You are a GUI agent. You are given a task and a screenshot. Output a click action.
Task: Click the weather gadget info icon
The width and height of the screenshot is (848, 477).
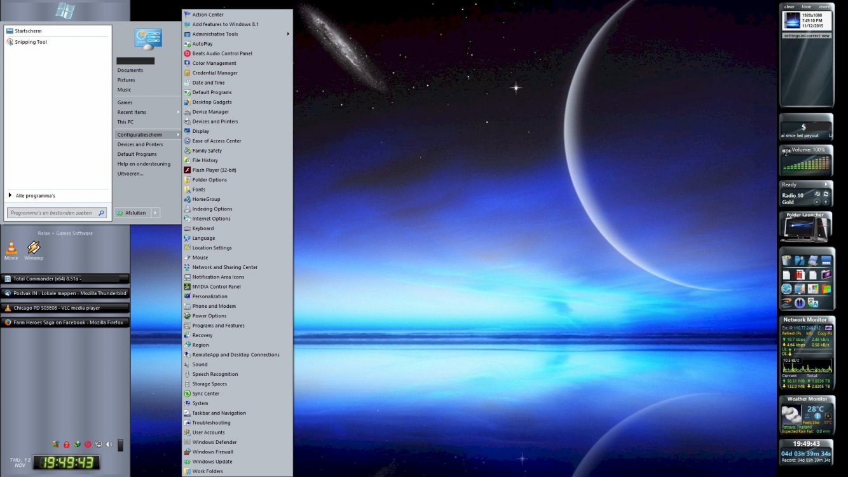coord(817,417)
